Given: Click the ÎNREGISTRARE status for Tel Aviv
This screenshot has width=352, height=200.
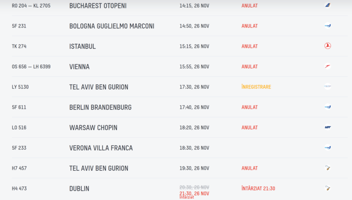Looking at the screenshot, I should pos(256,87).
